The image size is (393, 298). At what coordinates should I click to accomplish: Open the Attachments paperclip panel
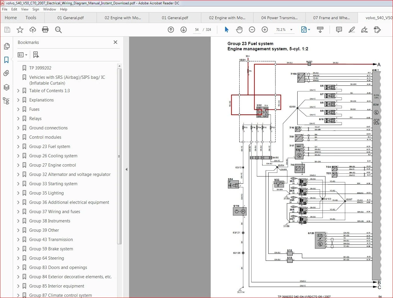point(6,73)
